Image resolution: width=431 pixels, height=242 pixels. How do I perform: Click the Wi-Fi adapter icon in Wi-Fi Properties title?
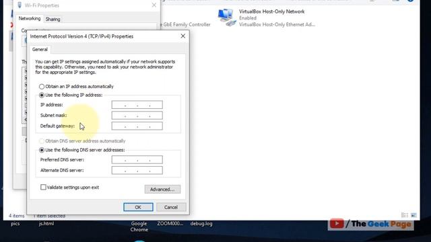tap(20, 5)
